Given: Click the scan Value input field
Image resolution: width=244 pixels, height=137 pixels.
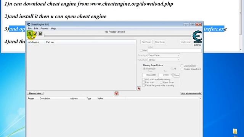Looking at the screenshot, I should (175, 51).
